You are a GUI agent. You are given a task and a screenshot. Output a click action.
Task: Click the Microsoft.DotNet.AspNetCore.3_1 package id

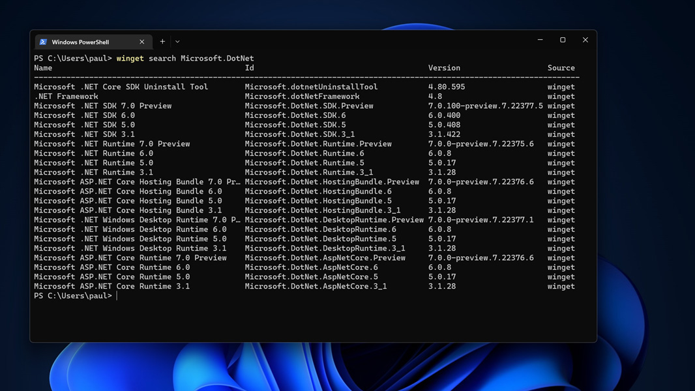point(316,286)
